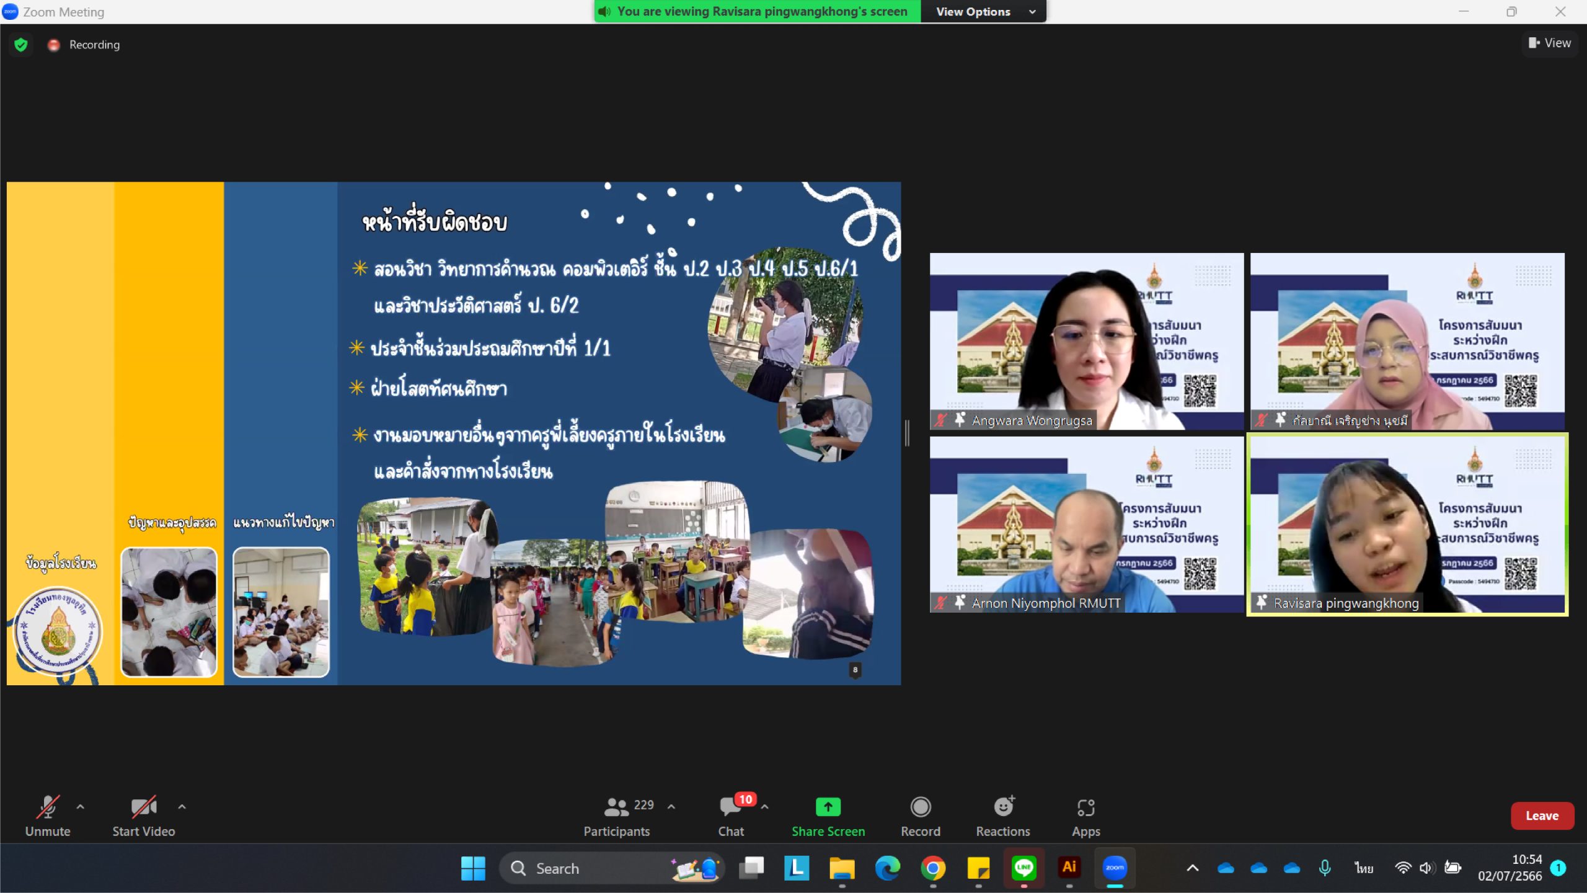Open the View layout menu
The width and height of the screenshot is (1587, 893).
tap(1549, 43)
